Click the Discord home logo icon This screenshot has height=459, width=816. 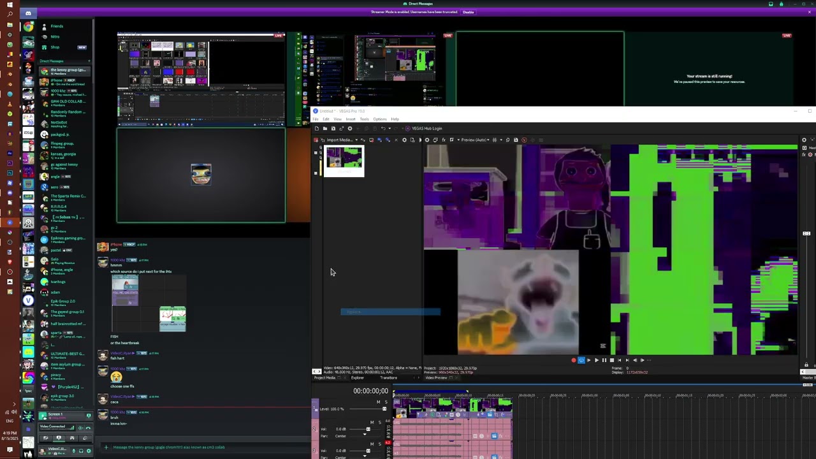(x=28, y=13)
